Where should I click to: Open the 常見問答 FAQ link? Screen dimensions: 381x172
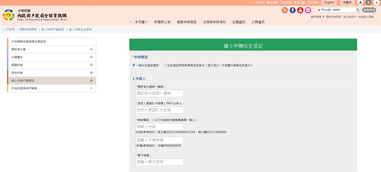[x=313, y=3]
